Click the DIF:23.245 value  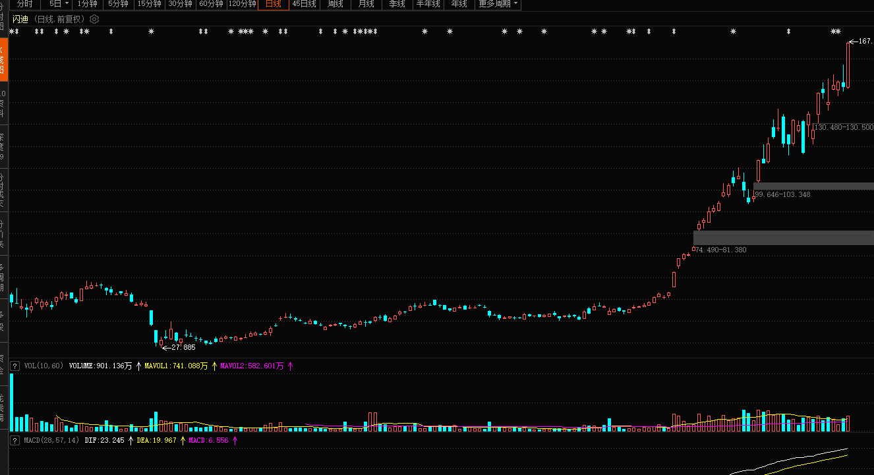(x=104, y=439)
